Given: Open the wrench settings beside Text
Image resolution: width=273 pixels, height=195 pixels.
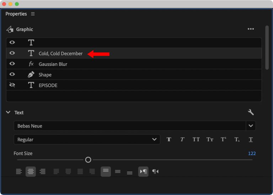Looking at the screenshot, I should coord(251,112).
